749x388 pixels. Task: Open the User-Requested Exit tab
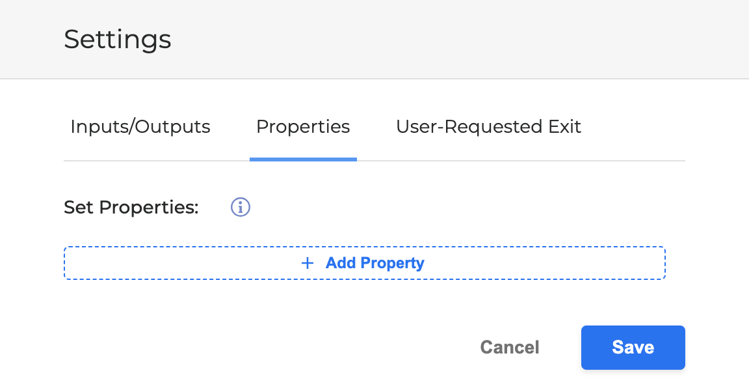point(488,126)
